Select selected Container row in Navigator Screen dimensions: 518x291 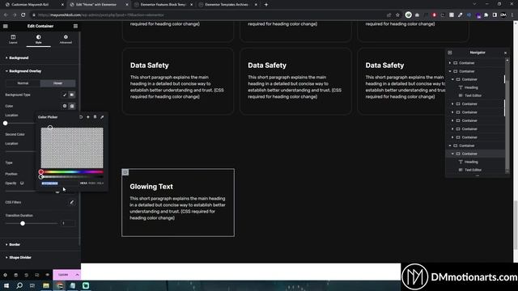point(475,154)
